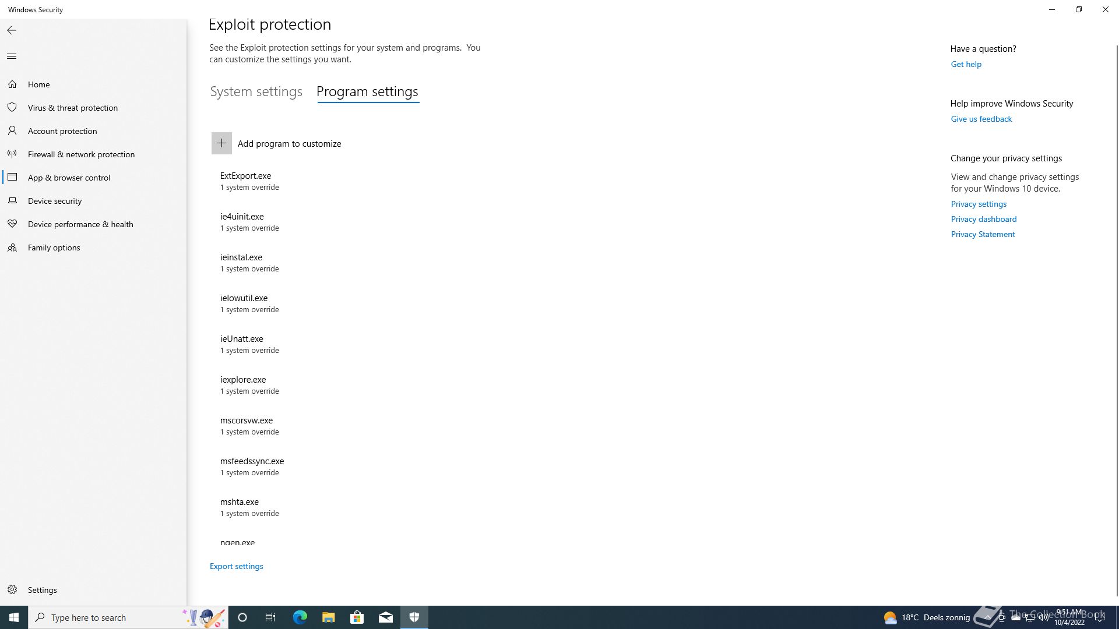
Task: Click the Device security laptop icon
Action: (x=12, y=201)
